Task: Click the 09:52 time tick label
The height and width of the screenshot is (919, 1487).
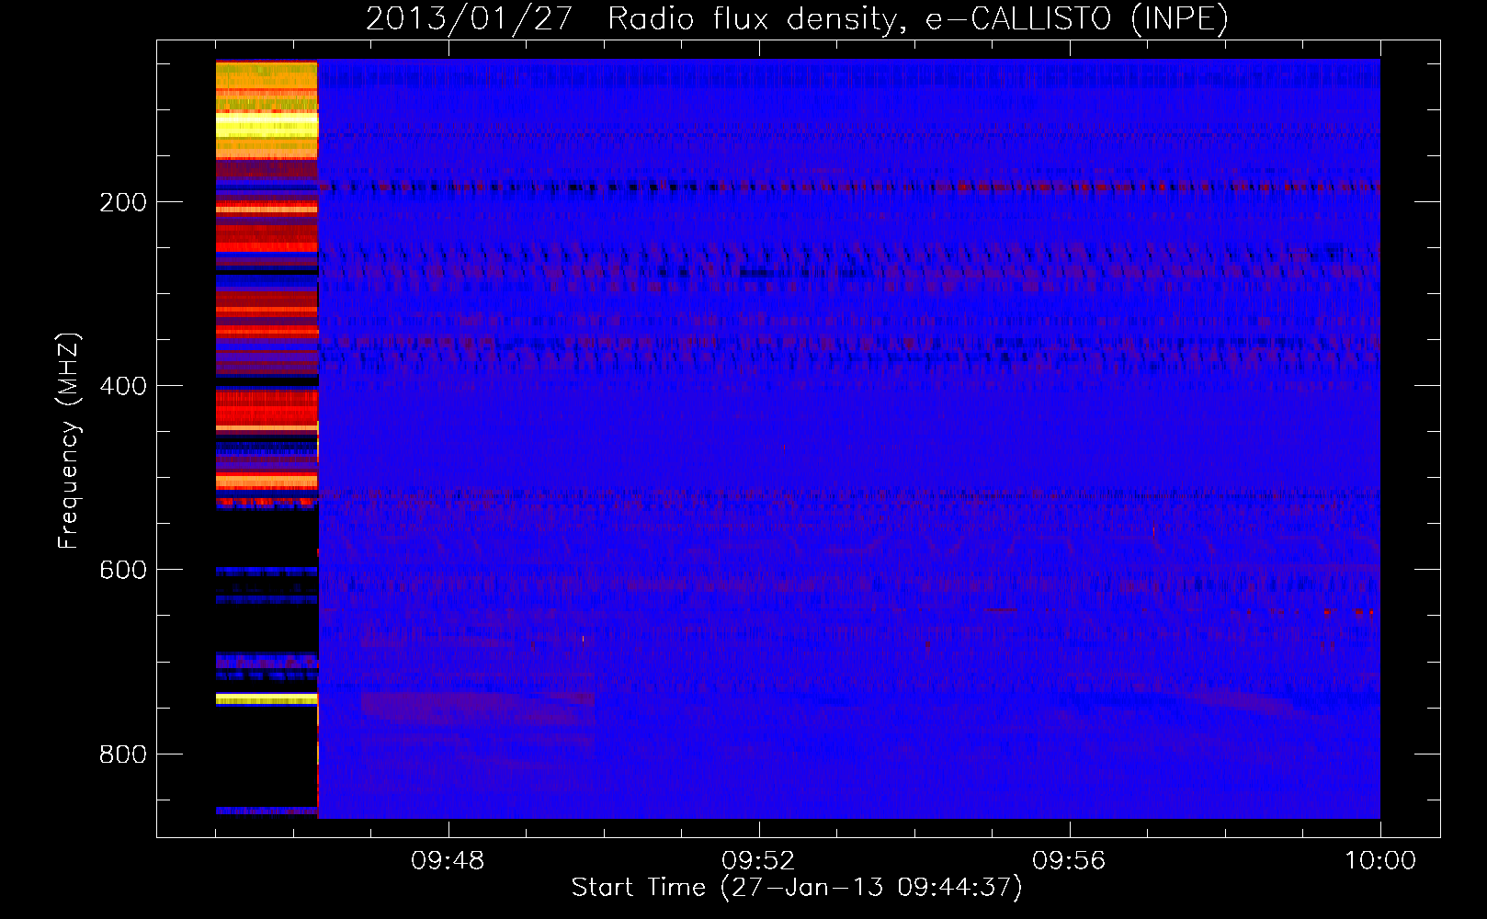Action: 758,861
